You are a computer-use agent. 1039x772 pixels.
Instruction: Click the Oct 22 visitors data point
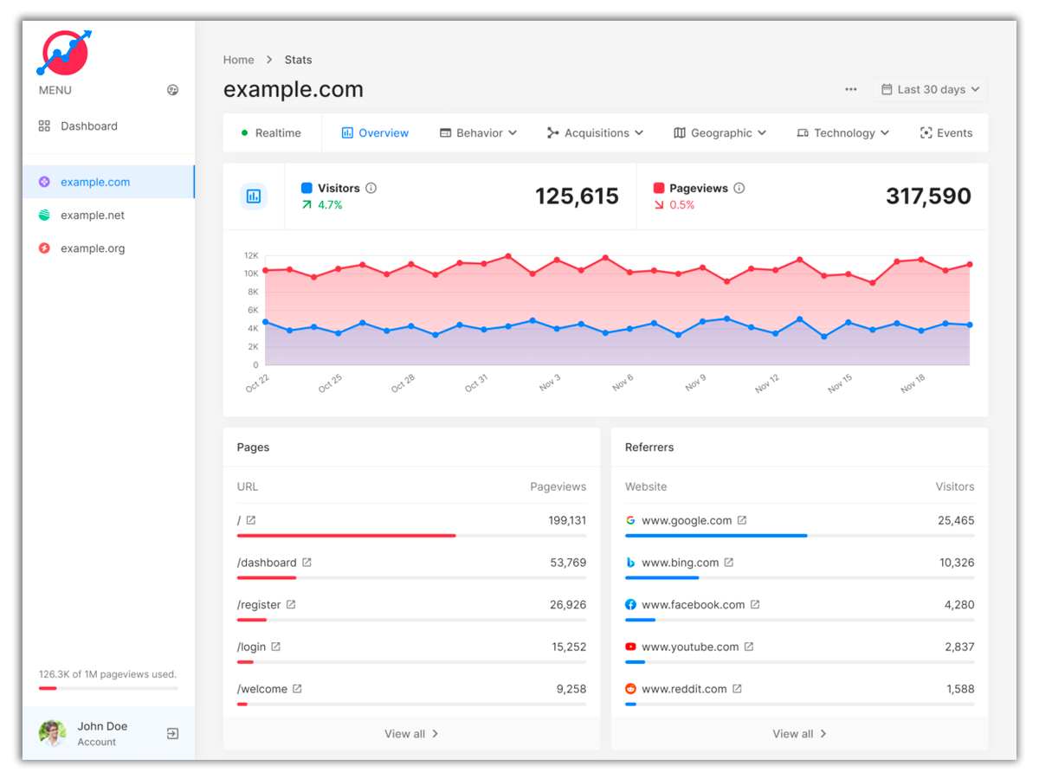(x=265, y=322)
